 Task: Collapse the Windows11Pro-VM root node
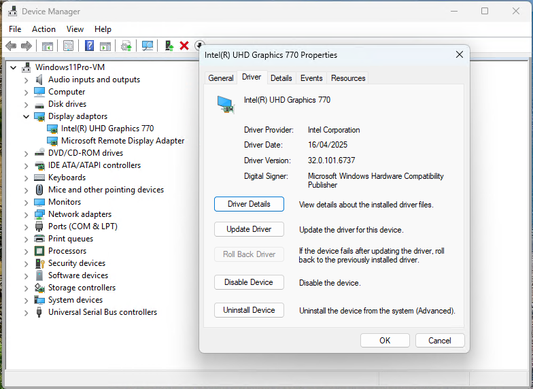pos(14,68)
